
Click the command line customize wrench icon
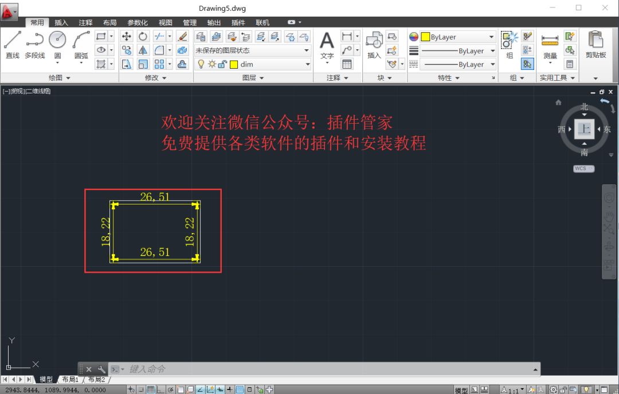click(x=101, y=369)
